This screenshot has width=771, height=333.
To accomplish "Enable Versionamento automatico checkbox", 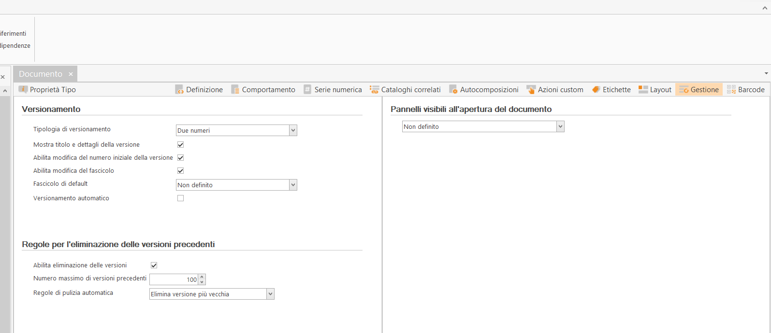I will [181, 198].
